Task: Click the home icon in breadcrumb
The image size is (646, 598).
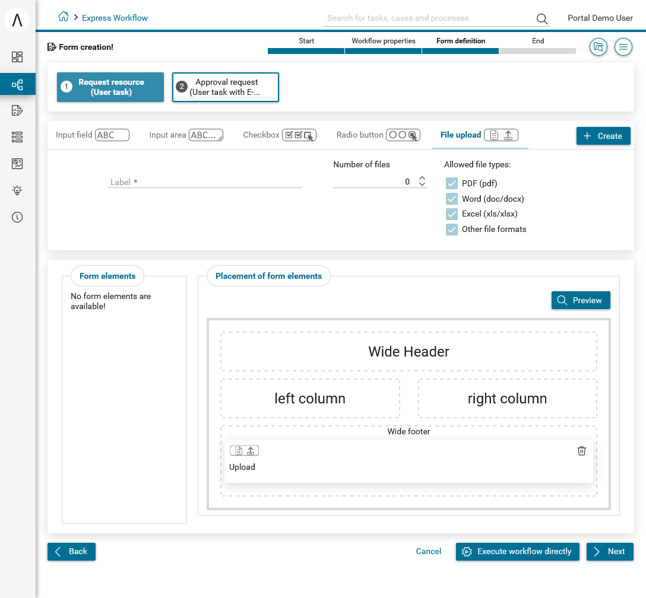Action: coord(63,17)
